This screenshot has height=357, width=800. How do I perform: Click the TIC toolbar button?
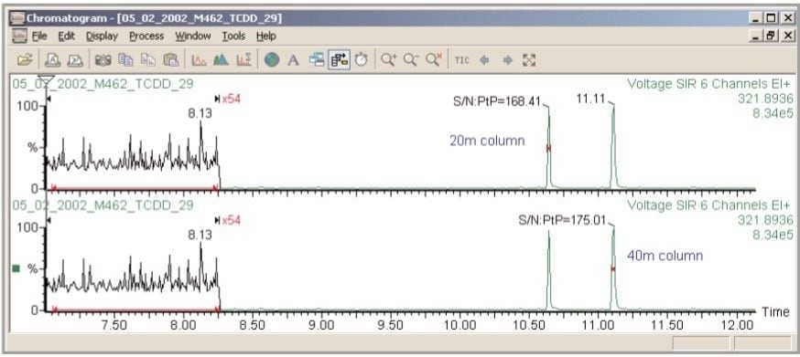[x=461, y=60]
